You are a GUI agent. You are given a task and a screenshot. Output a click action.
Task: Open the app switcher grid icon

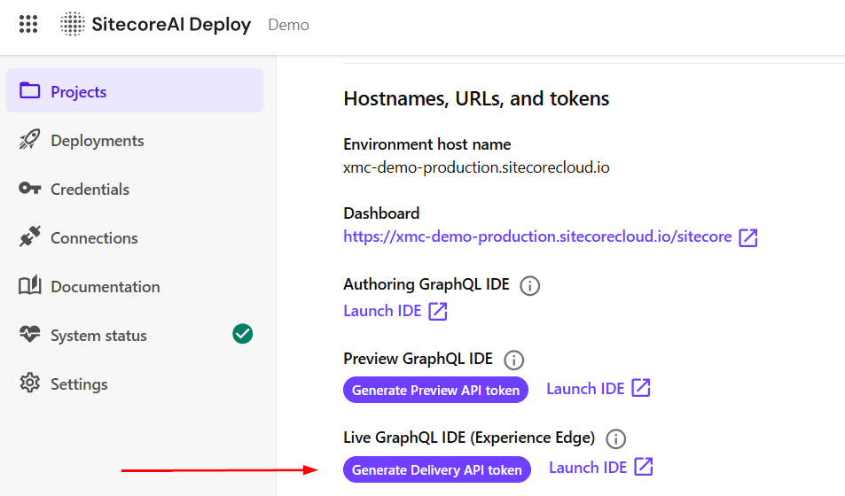coord(28,24)
